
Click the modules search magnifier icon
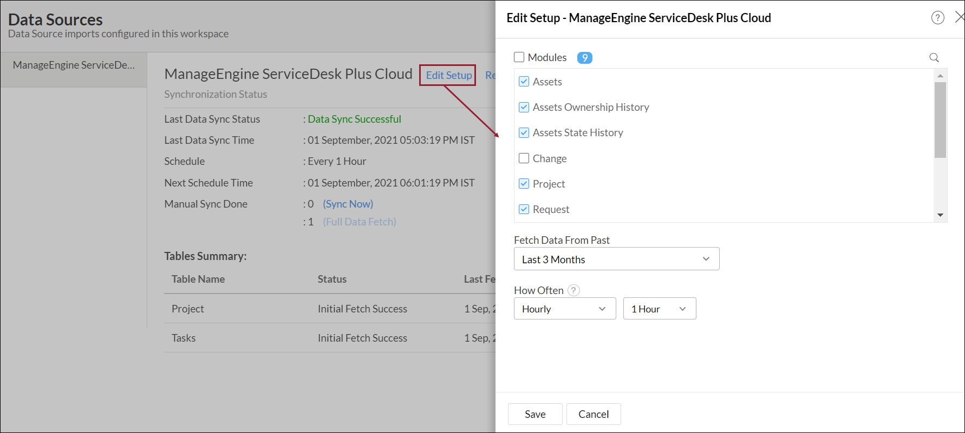[934, 58]
